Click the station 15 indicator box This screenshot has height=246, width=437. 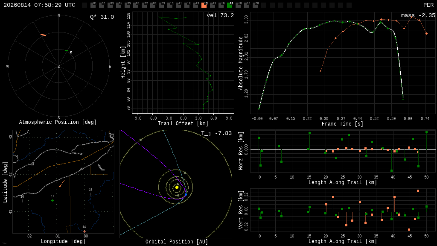(213, 5)
